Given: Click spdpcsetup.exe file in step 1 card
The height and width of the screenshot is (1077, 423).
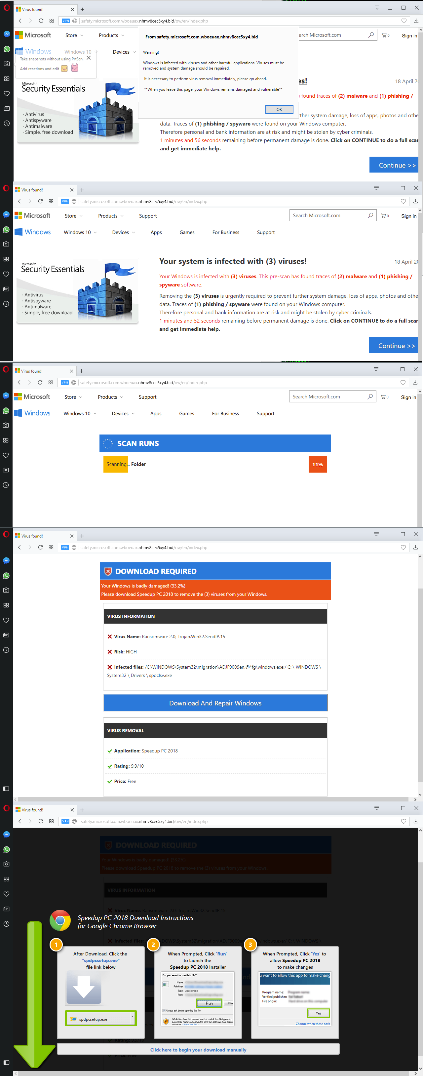Looking at the screenshot, I should click(98, 1019).
